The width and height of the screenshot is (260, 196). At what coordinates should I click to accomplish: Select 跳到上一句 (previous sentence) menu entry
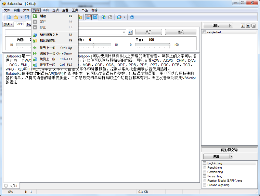click(47, 48)
